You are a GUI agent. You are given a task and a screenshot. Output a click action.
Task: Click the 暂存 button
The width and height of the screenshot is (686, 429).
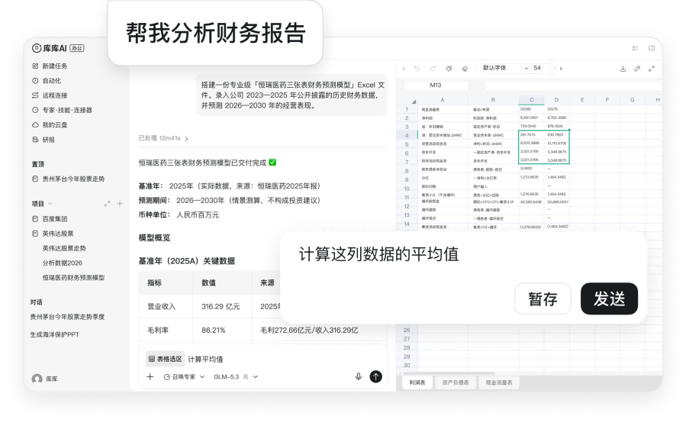click(x=543, y=299)
